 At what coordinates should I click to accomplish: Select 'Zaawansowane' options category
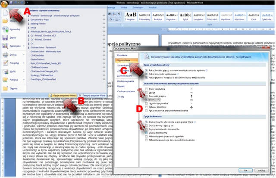tap(125, 76)
